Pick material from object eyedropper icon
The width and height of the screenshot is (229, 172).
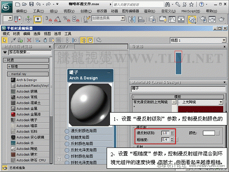[13, 40]
